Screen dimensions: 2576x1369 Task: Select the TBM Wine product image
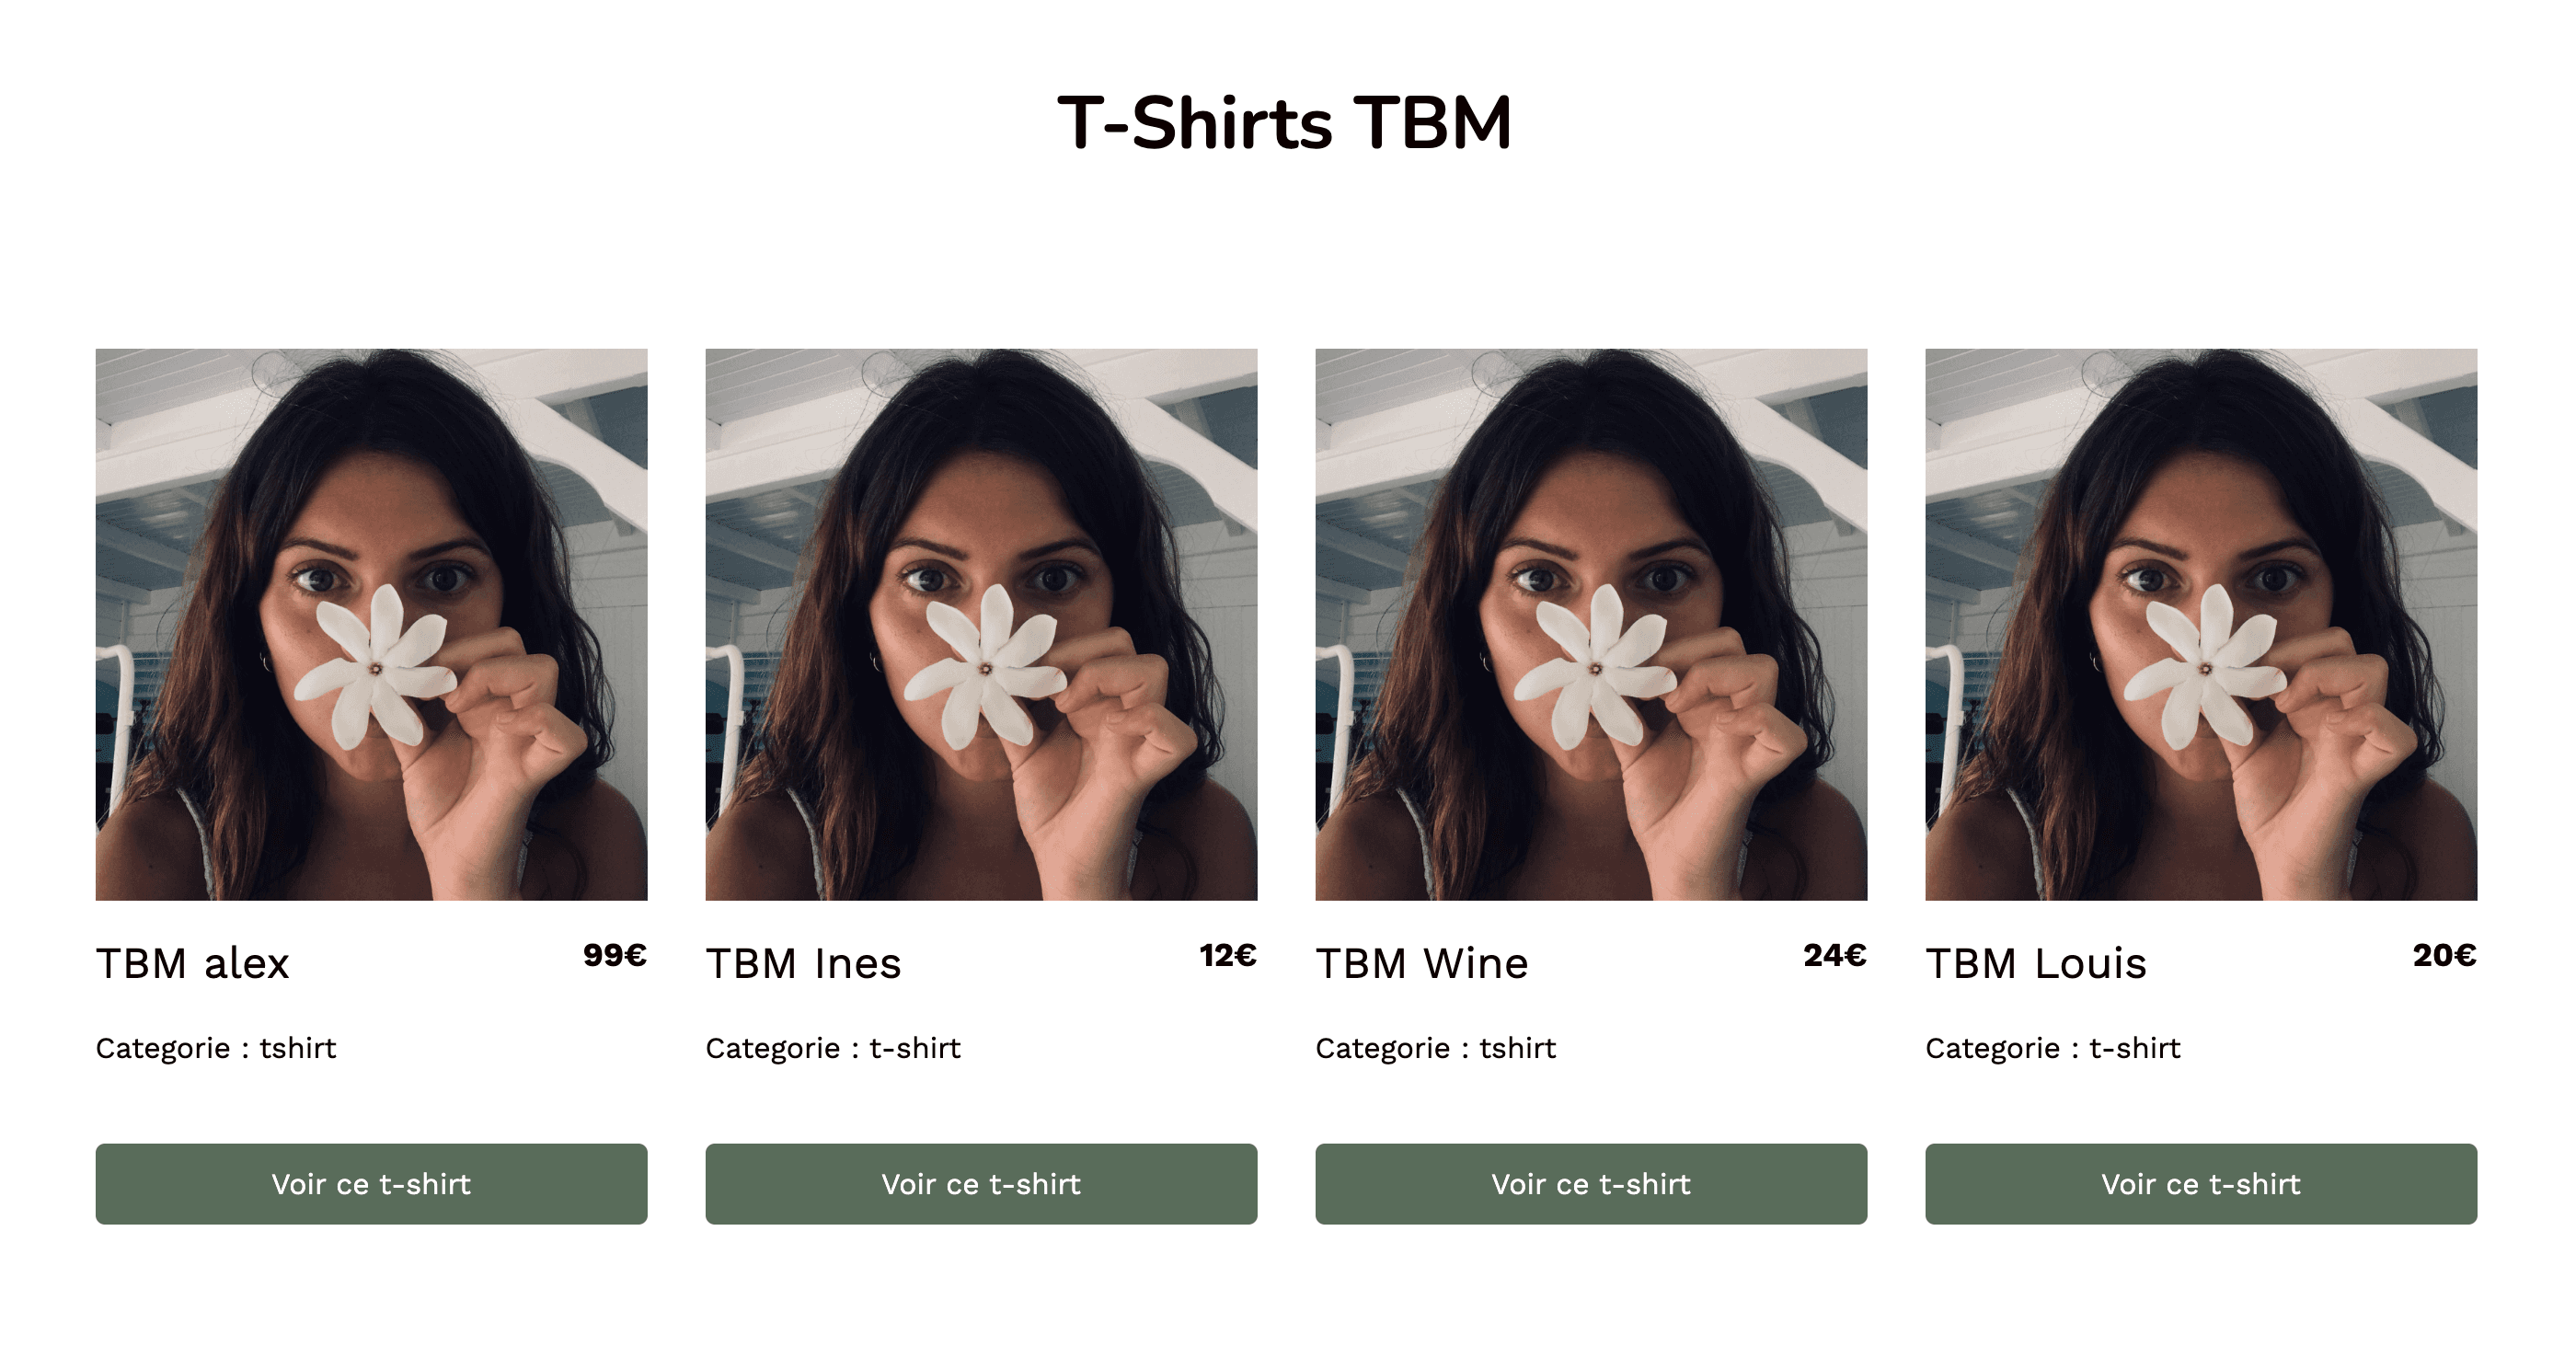click(x=1591, y=624)
